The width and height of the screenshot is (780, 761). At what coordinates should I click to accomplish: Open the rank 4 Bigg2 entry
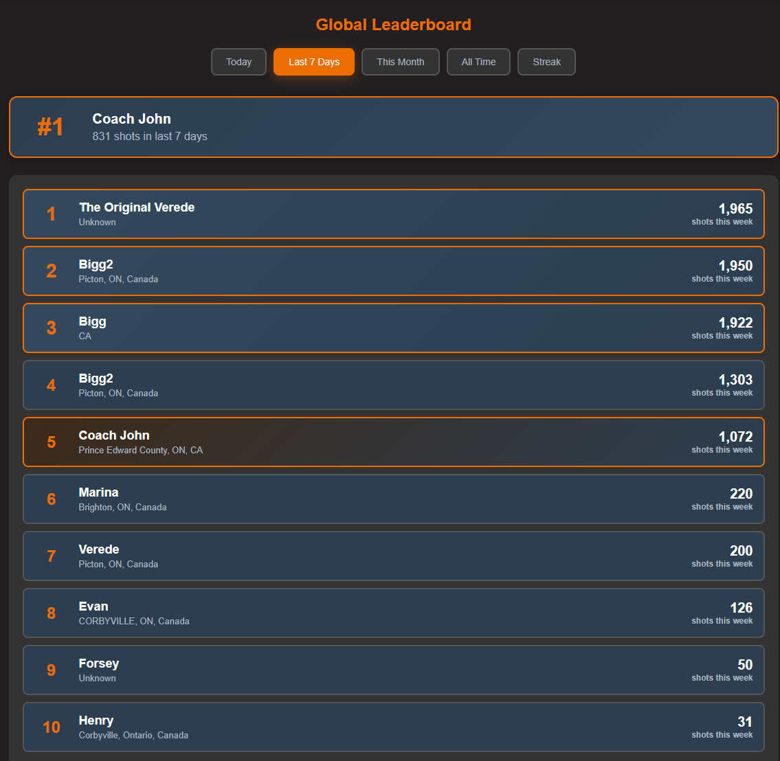(390, 385)
